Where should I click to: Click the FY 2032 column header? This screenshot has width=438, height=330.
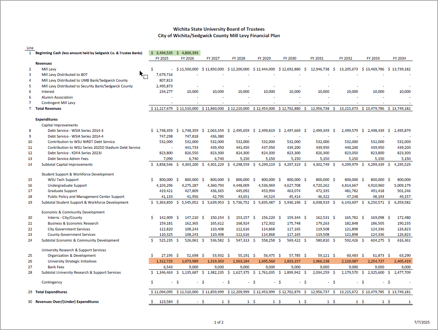click(x=346, y=58)
